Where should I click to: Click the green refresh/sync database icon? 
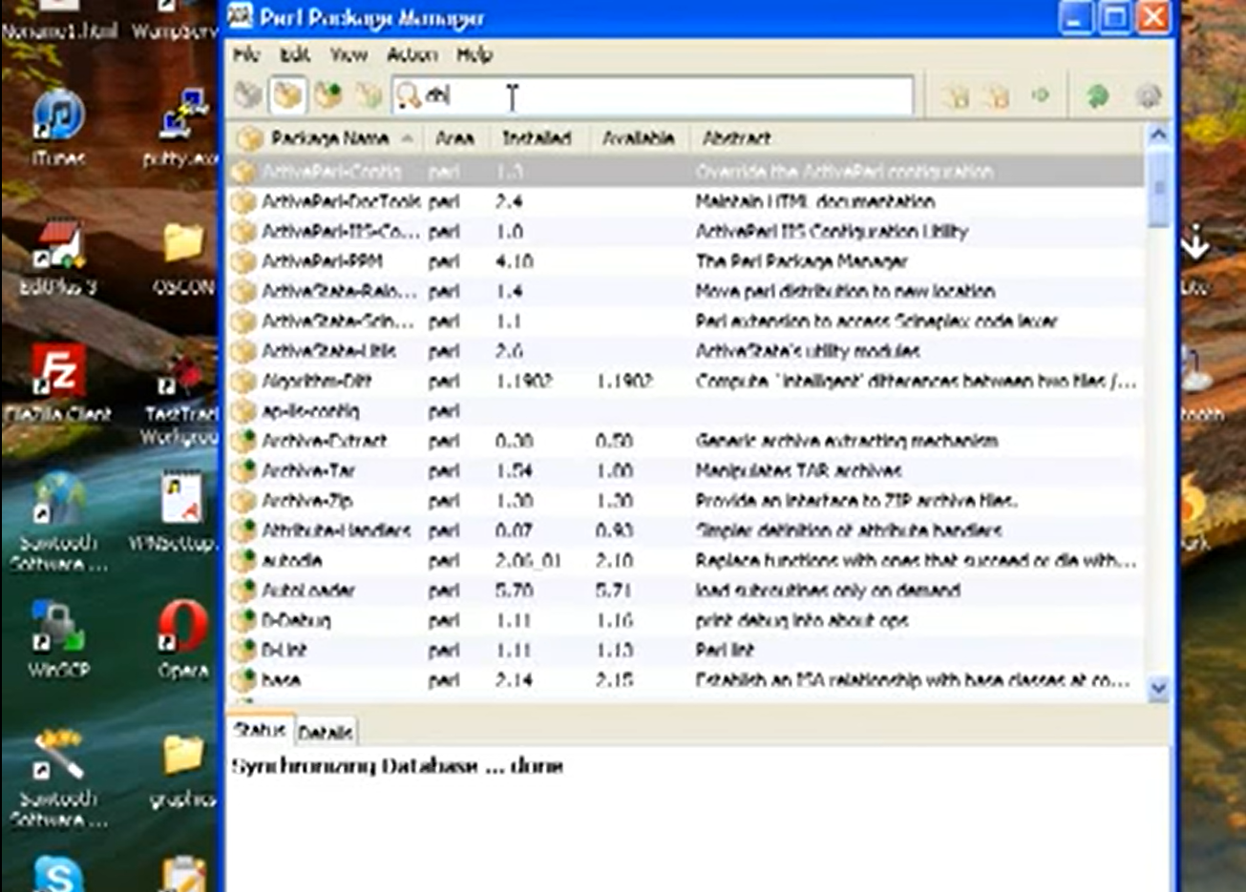[x=1097, y=95]
